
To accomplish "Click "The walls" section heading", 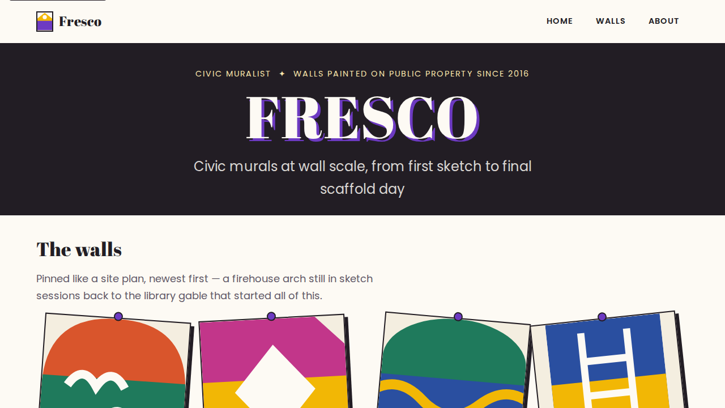I will 79,249.
